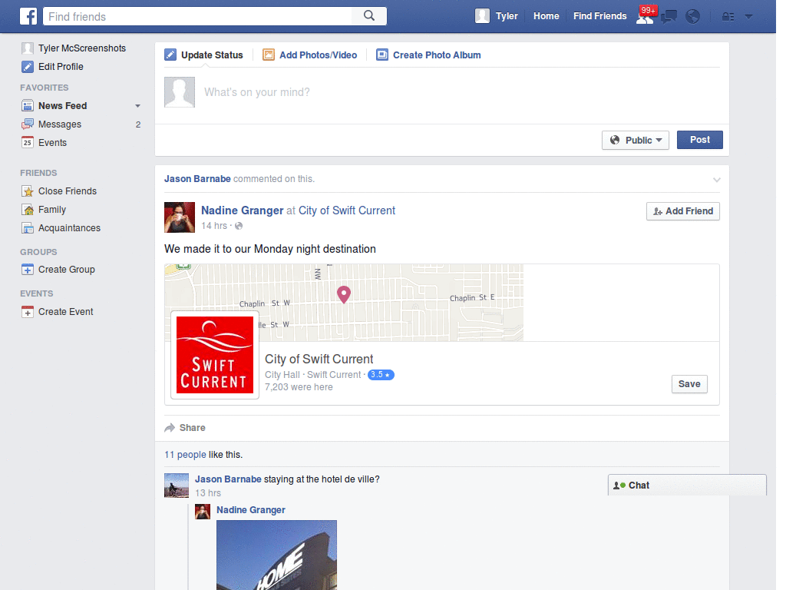Open the Chat bar
Screen dimensions: 786x590
tap(687, 486)
